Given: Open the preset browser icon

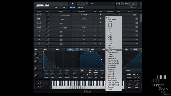Looking at the screenshot, I should click(x=122, y=3).
